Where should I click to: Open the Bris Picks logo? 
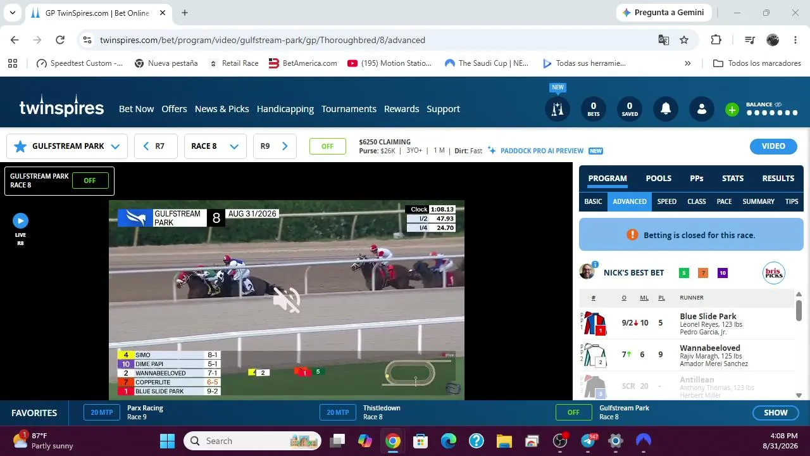pyautogui.click(x=773, y=273)
